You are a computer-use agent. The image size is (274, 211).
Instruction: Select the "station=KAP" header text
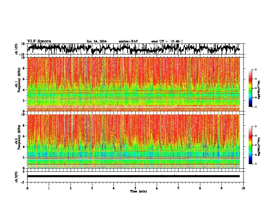click(x=128, y=41)
